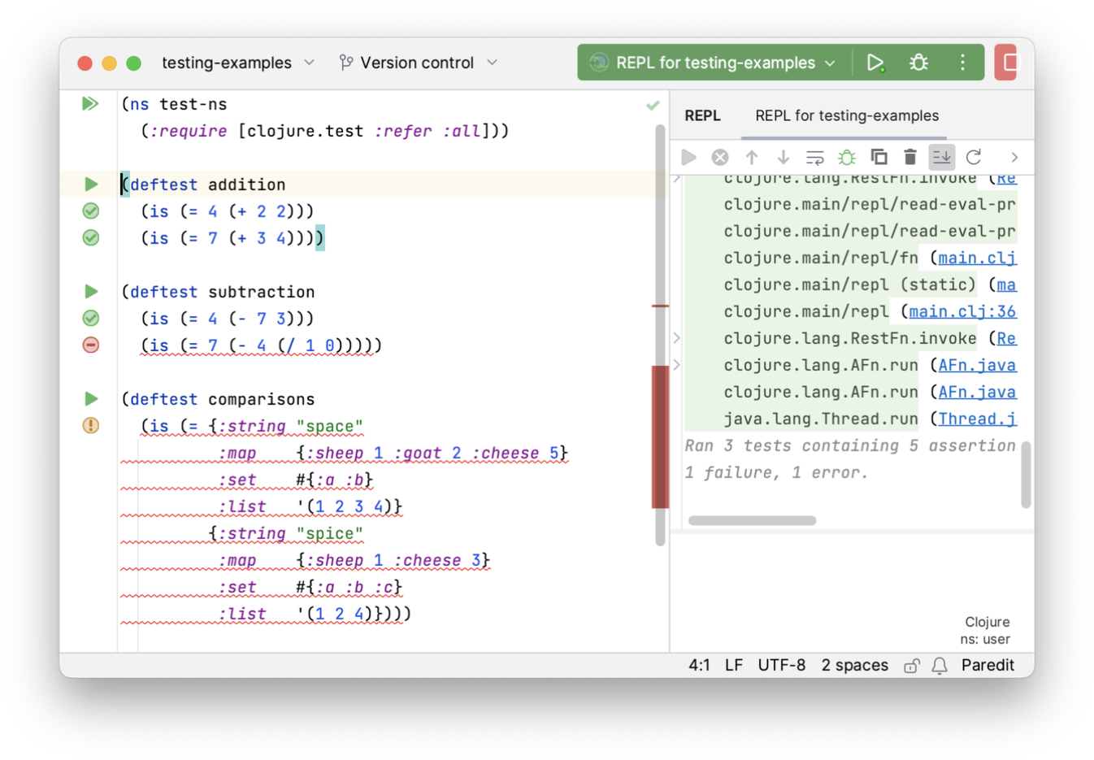The width and height of the screenshot is (1094, 760).
Task: Click the green inspection checkmark in the editor
Action: (653, 105)
